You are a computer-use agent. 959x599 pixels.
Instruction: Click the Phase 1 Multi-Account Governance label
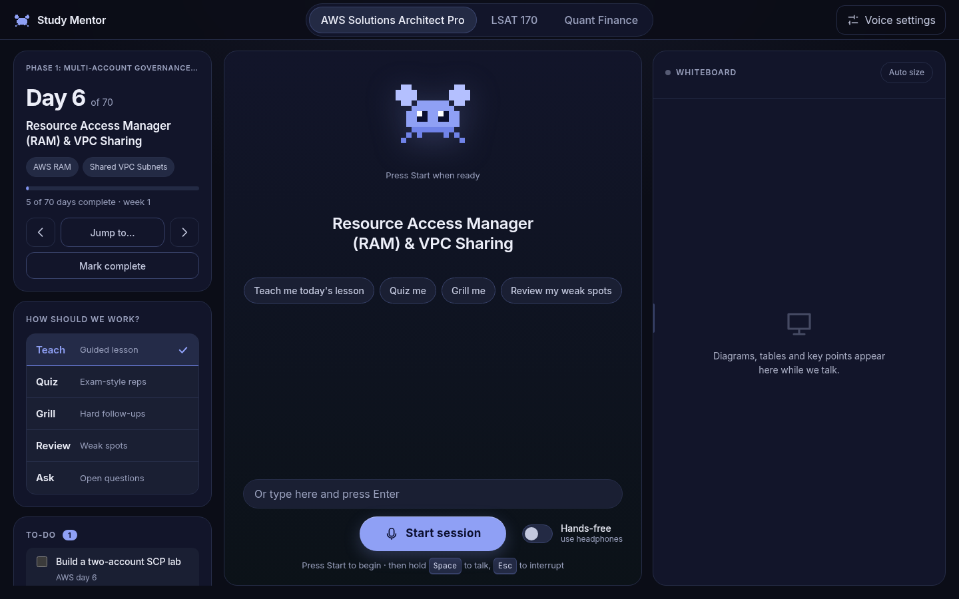(x=112, y=68)
